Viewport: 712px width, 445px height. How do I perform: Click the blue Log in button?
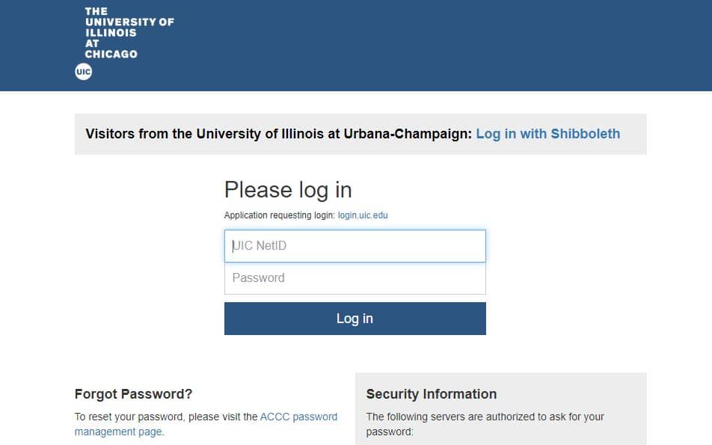pyautogui.click(x=355, y=319)
